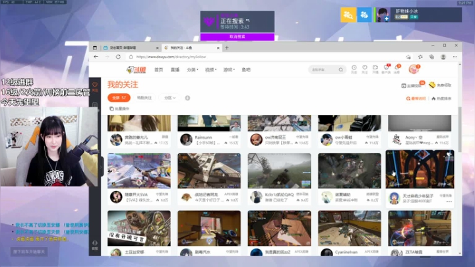Open the Rainsunn streamer card
This screenshot has height=267, width=475.
pyautogui.click(x=209, y=132)
